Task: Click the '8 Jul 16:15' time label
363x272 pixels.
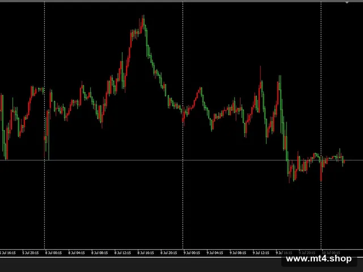Action: click(x=146, y=253)
